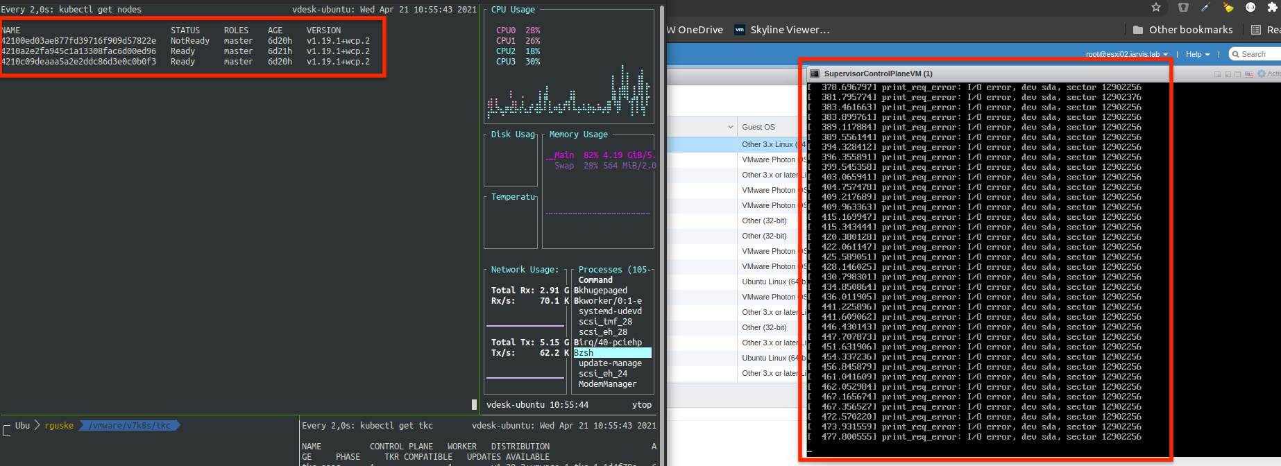Open the console Actions gear menu

[x=1269, y=74]
